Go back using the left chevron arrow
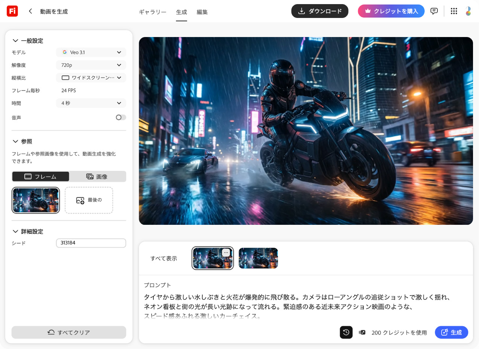The image size is (479, 349). pyautogui.click(x=30, y=11)
